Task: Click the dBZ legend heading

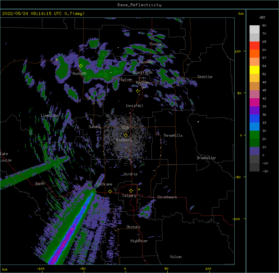Action: tap(262, 17)
